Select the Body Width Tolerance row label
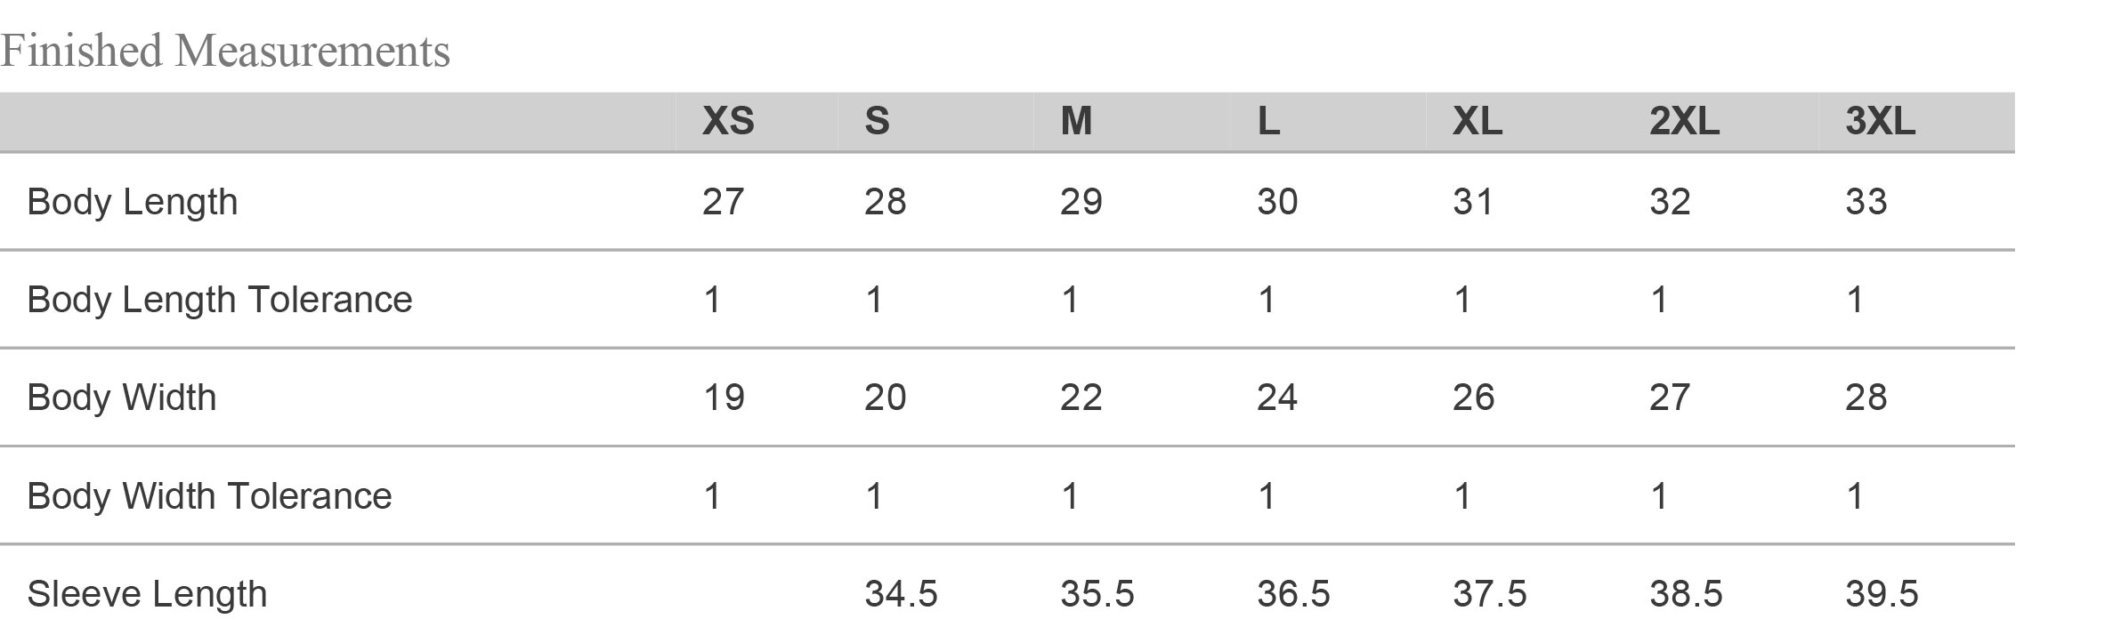The image size is (2121, 643). point(209,496)
